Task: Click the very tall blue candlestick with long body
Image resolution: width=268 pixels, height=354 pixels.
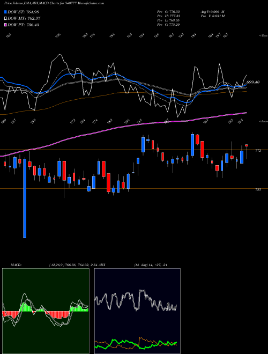Action: point(25,198)
